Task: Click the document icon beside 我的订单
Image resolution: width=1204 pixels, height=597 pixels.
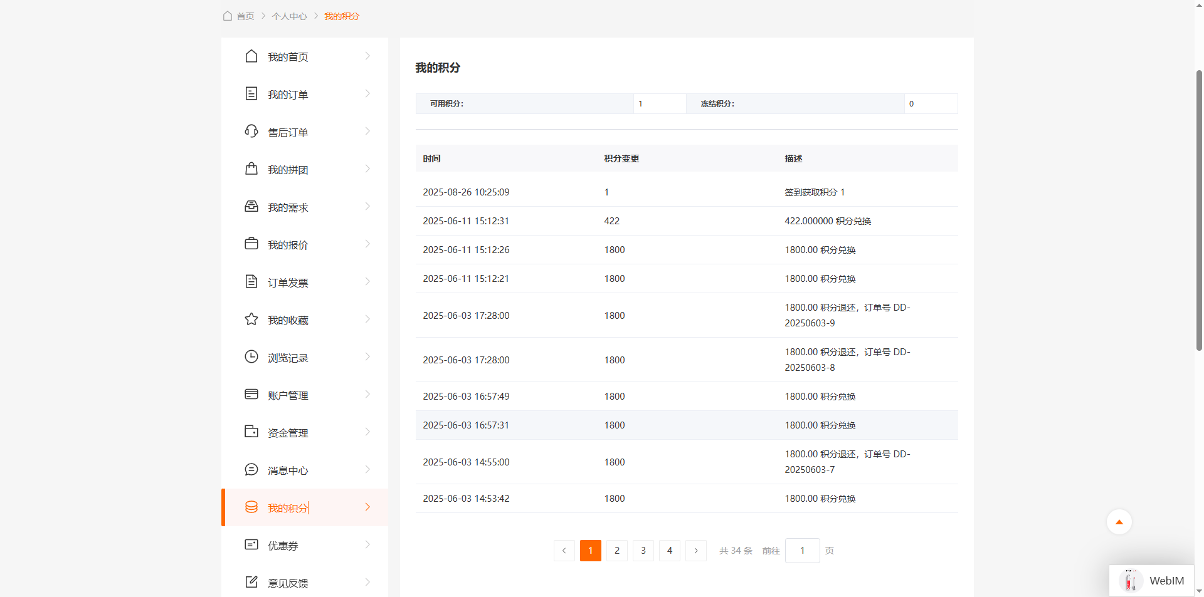Action: click(251, 94)
